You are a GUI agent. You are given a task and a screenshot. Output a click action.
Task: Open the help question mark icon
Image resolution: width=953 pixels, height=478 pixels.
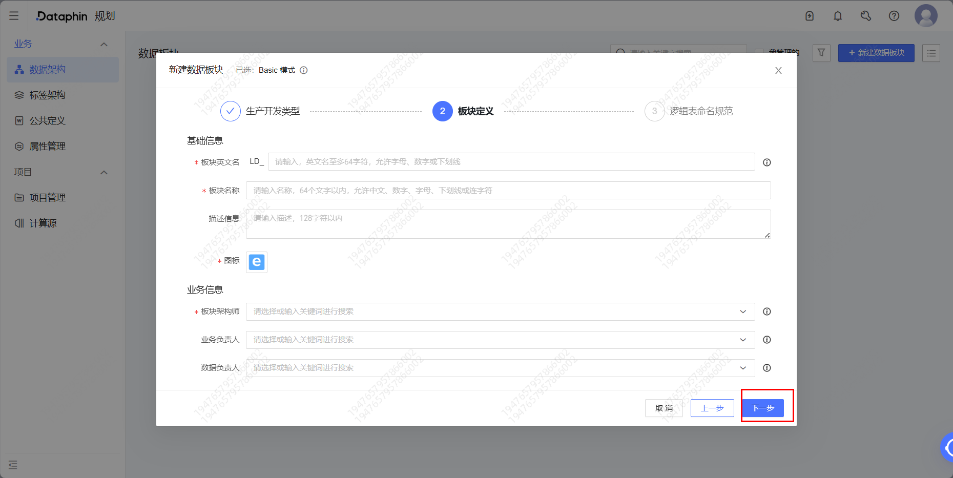tap(894, 15)
